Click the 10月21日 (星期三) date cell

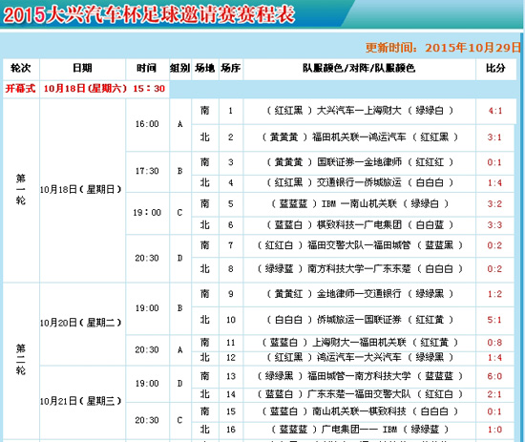pyautogui.click(x=81, y=401)
